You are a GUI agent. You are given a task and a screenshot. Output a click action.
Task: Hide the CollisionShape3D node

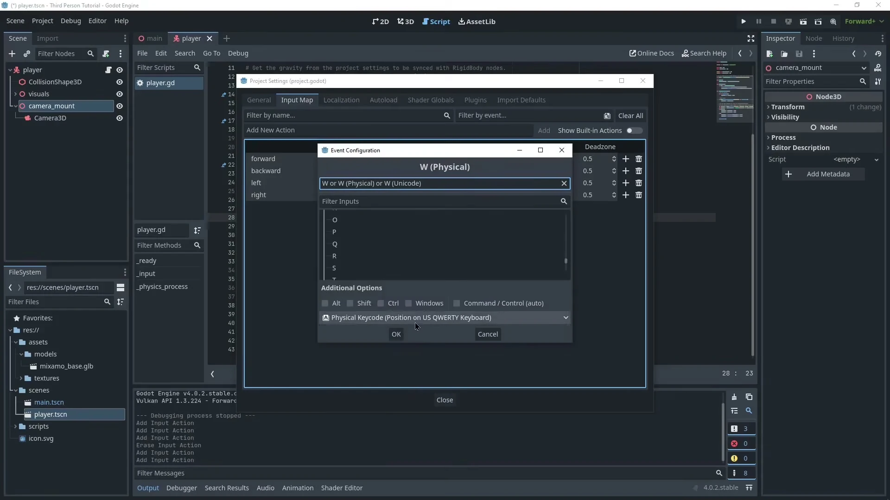point(120,82)
